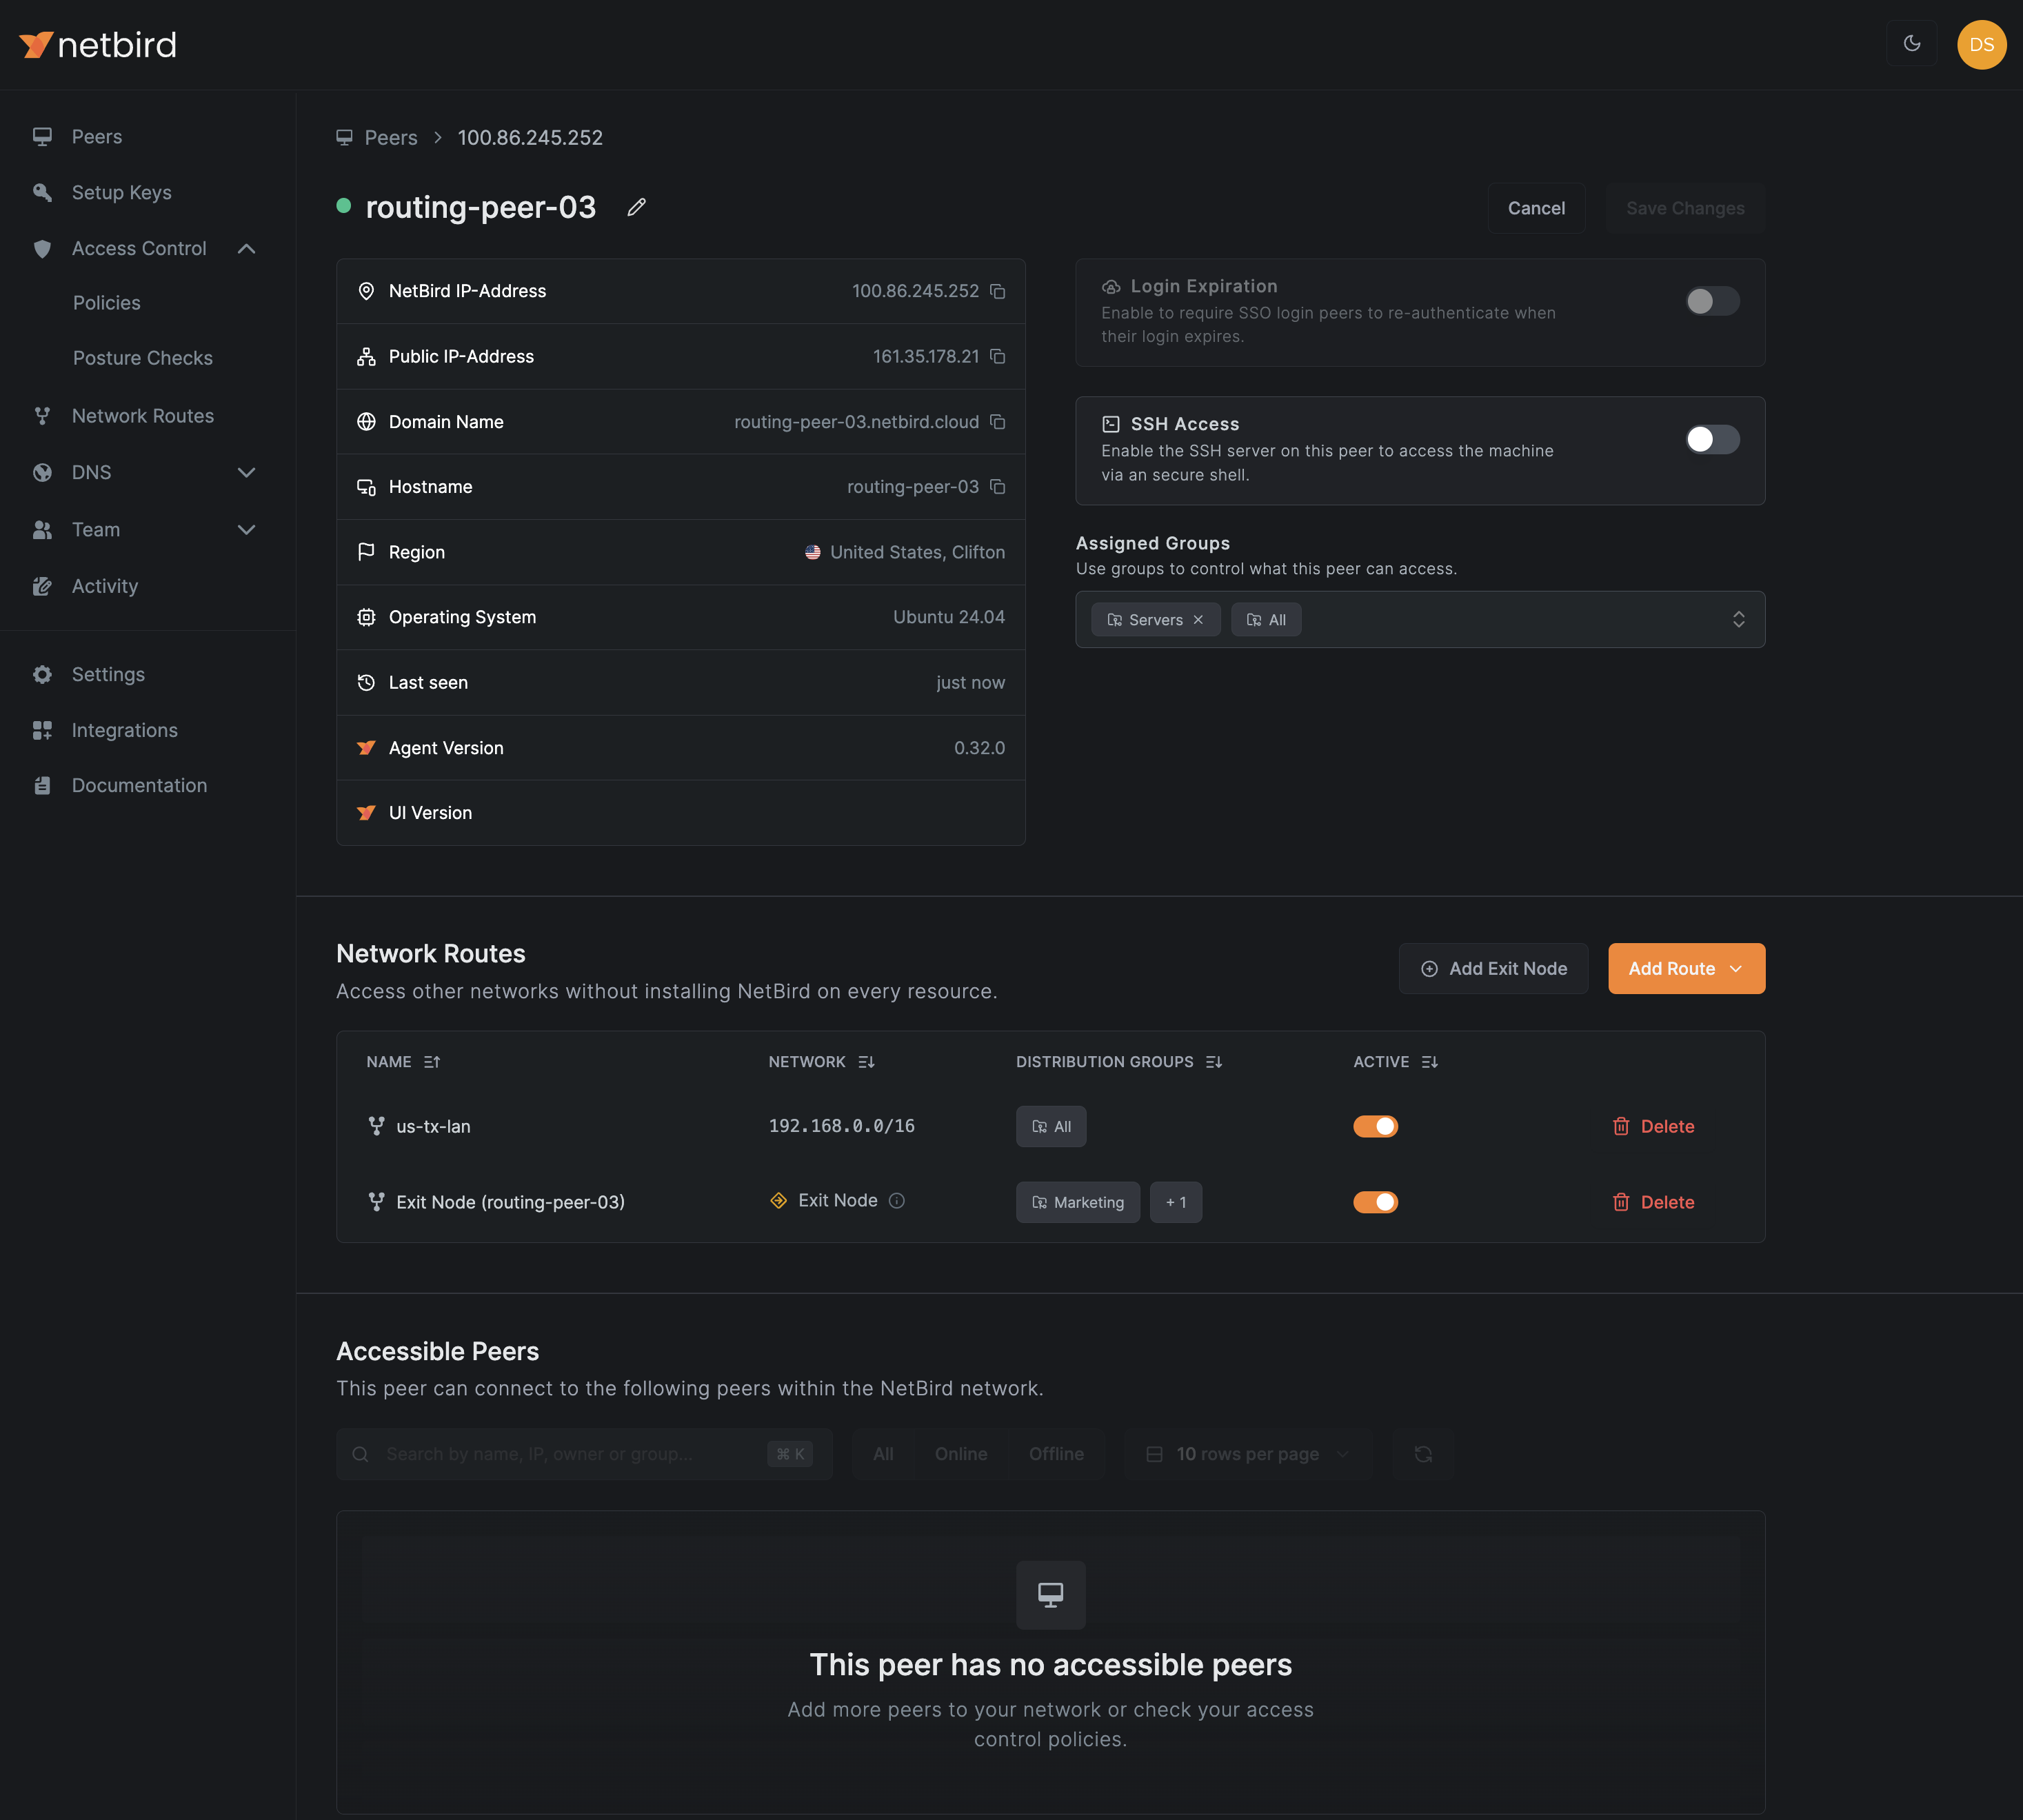
Task: Enable the SSH Access toggle
Action: 1711,440
